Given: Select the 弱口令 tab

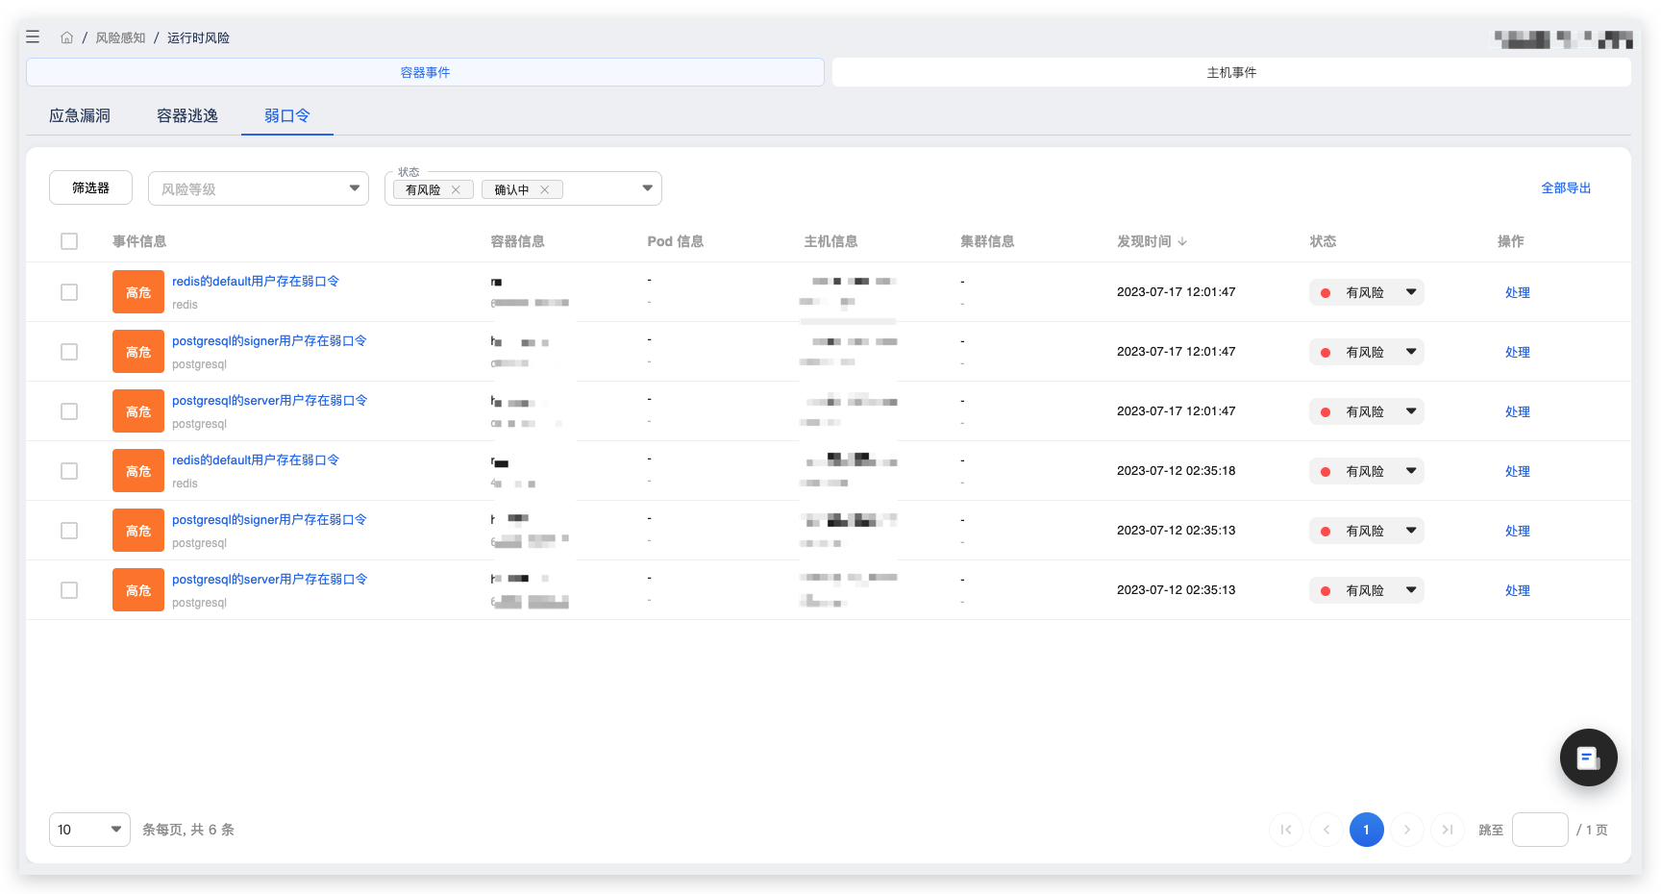Looking at the screenshot, I should pos(287,115).
